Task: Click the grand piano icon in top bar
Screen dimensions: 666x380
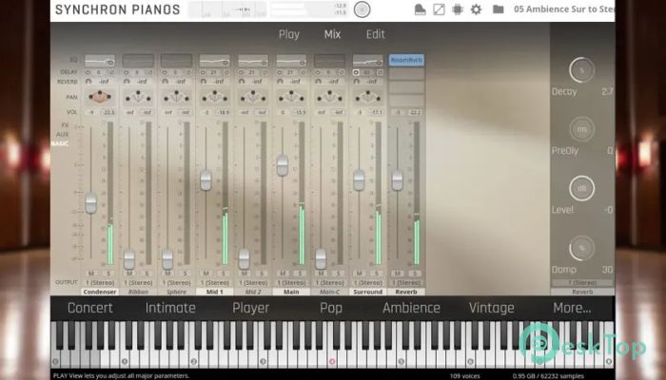Action: point(420,9)
